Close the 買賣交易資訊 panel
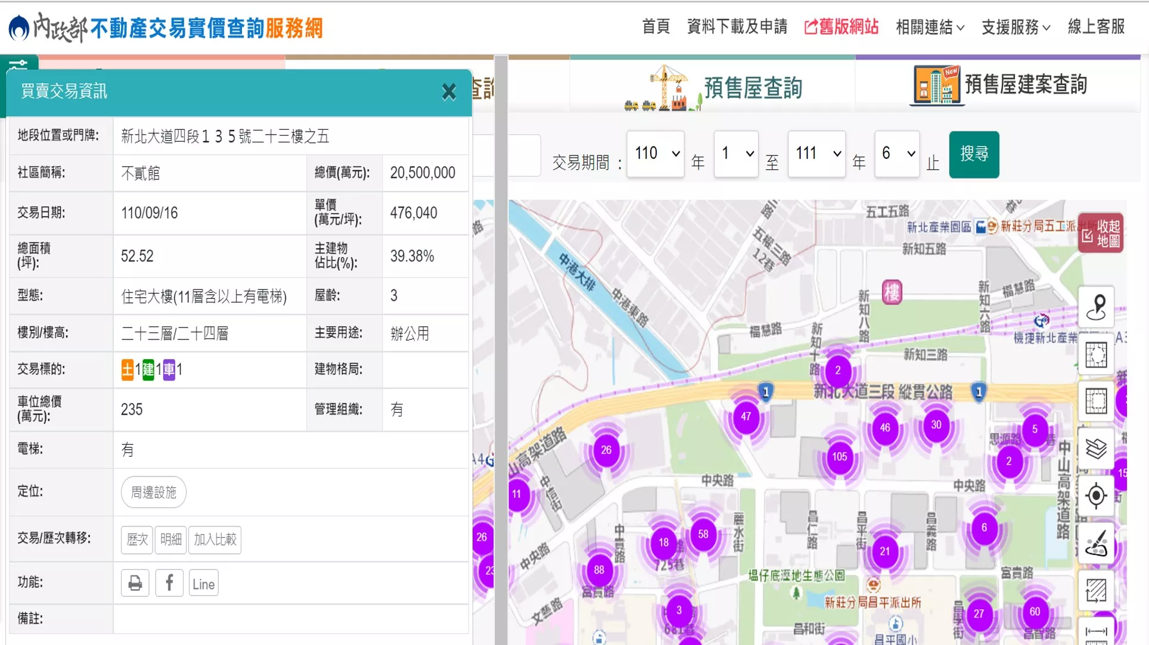1149x645 pixels. (x=449, y=92)
